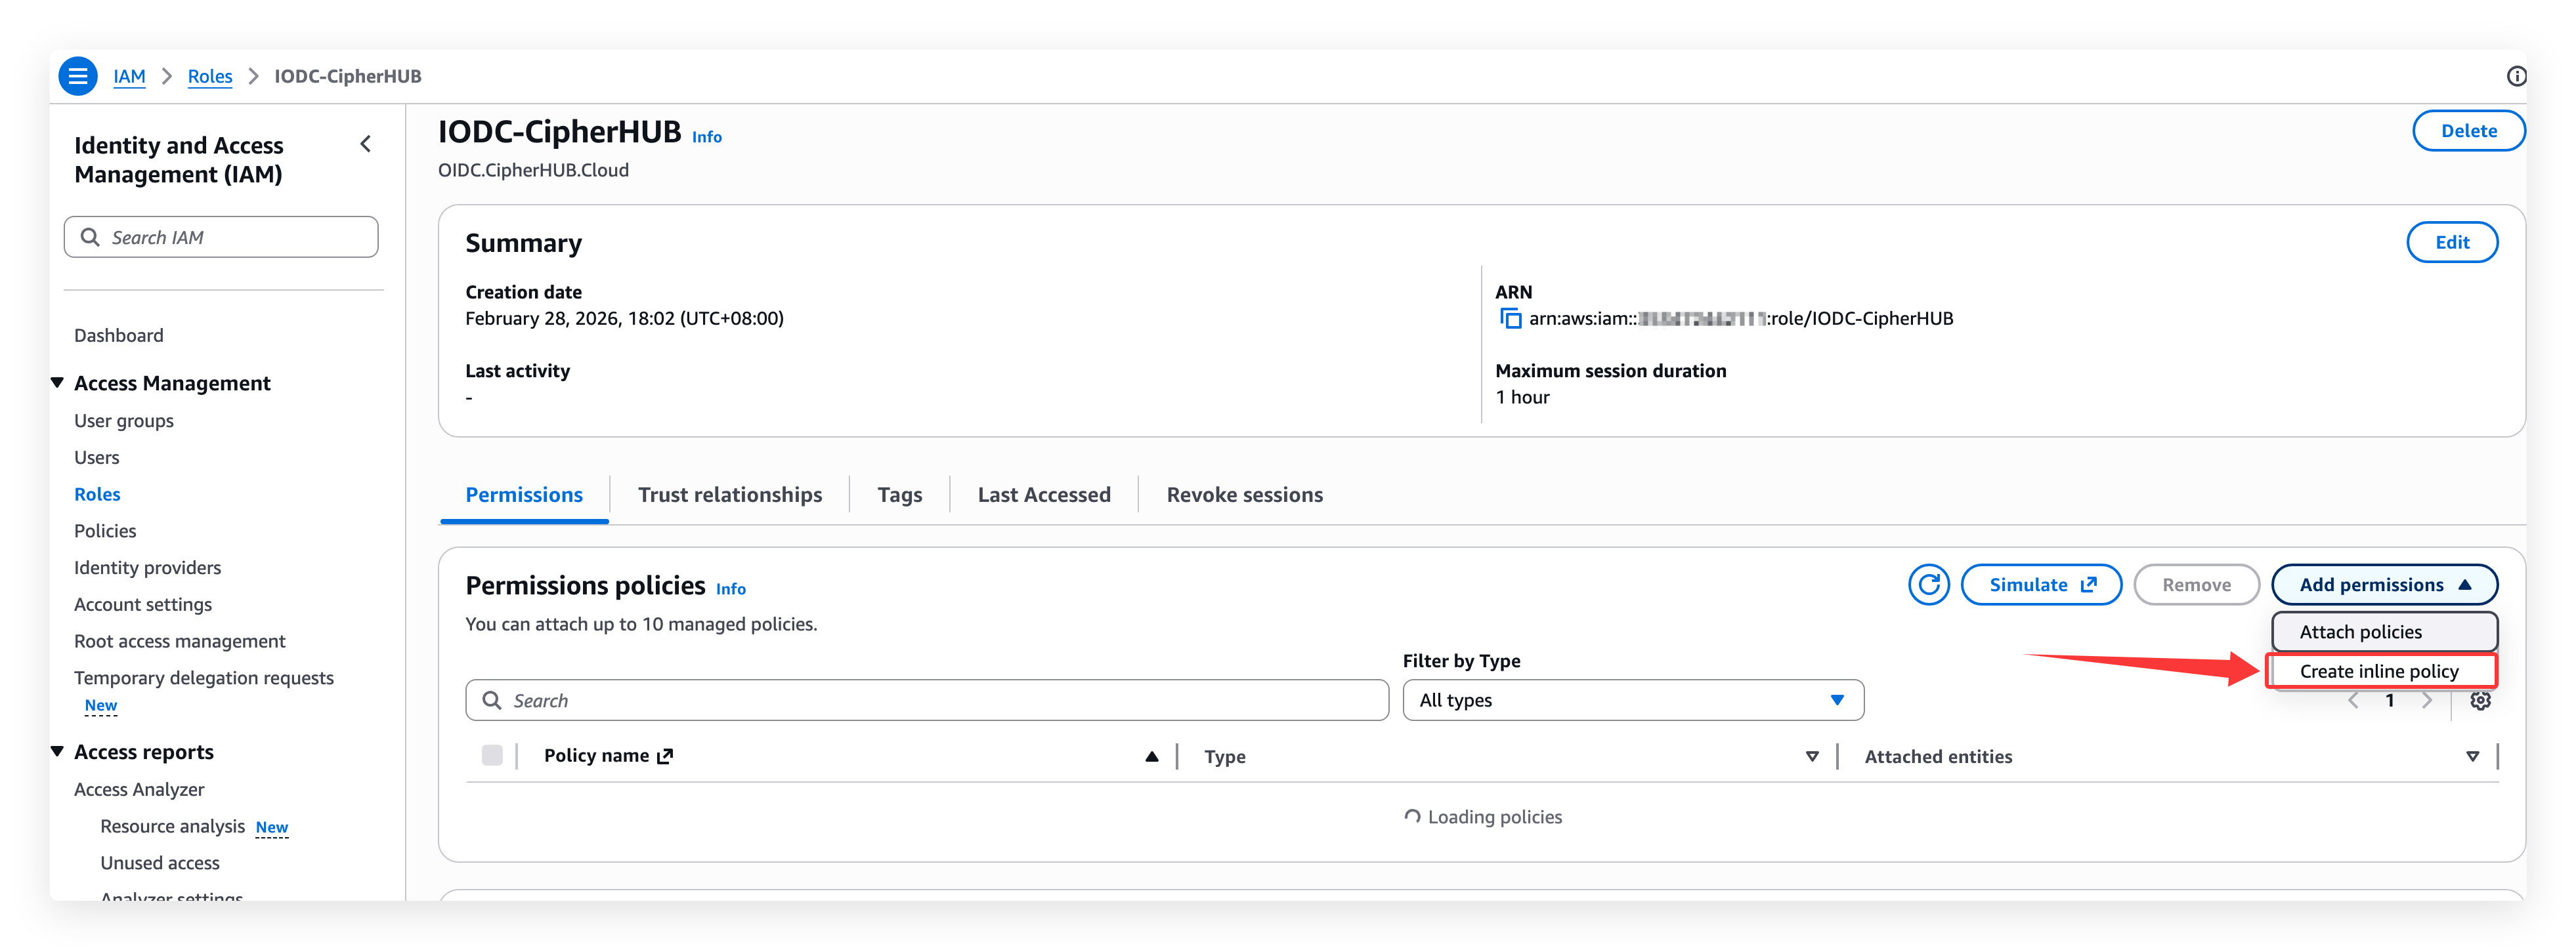Launch the Simulate policy button
The width and height of the screenshot is (2576, 950).
tap(2041, 585)
